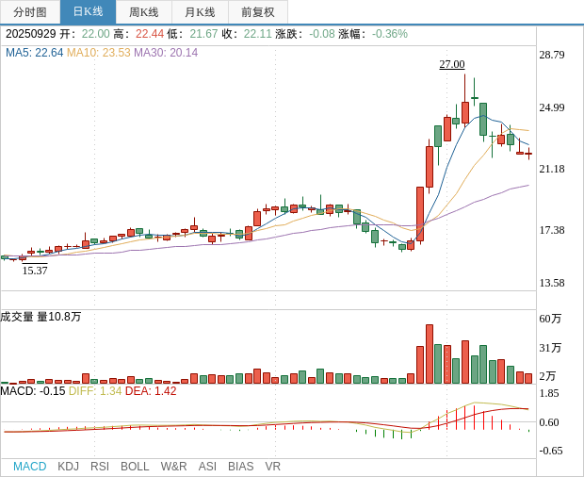Click the 21.18 price axis label
This screenshot has height=477, width=584.
click(x=552, y=169)
